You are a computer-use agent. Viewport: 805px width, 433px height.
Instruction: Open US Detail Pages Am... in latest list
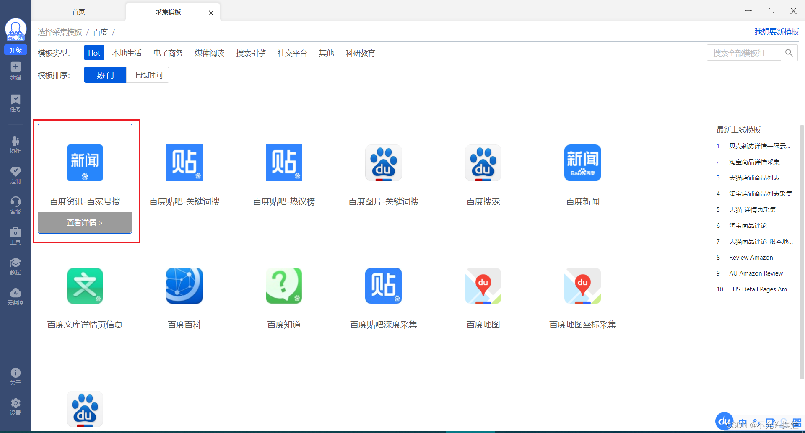click(x=762, y=289)
